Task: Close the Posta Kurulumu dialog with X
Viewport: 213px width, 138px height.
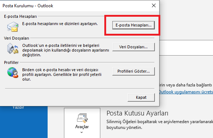Action: click(154, 5)
